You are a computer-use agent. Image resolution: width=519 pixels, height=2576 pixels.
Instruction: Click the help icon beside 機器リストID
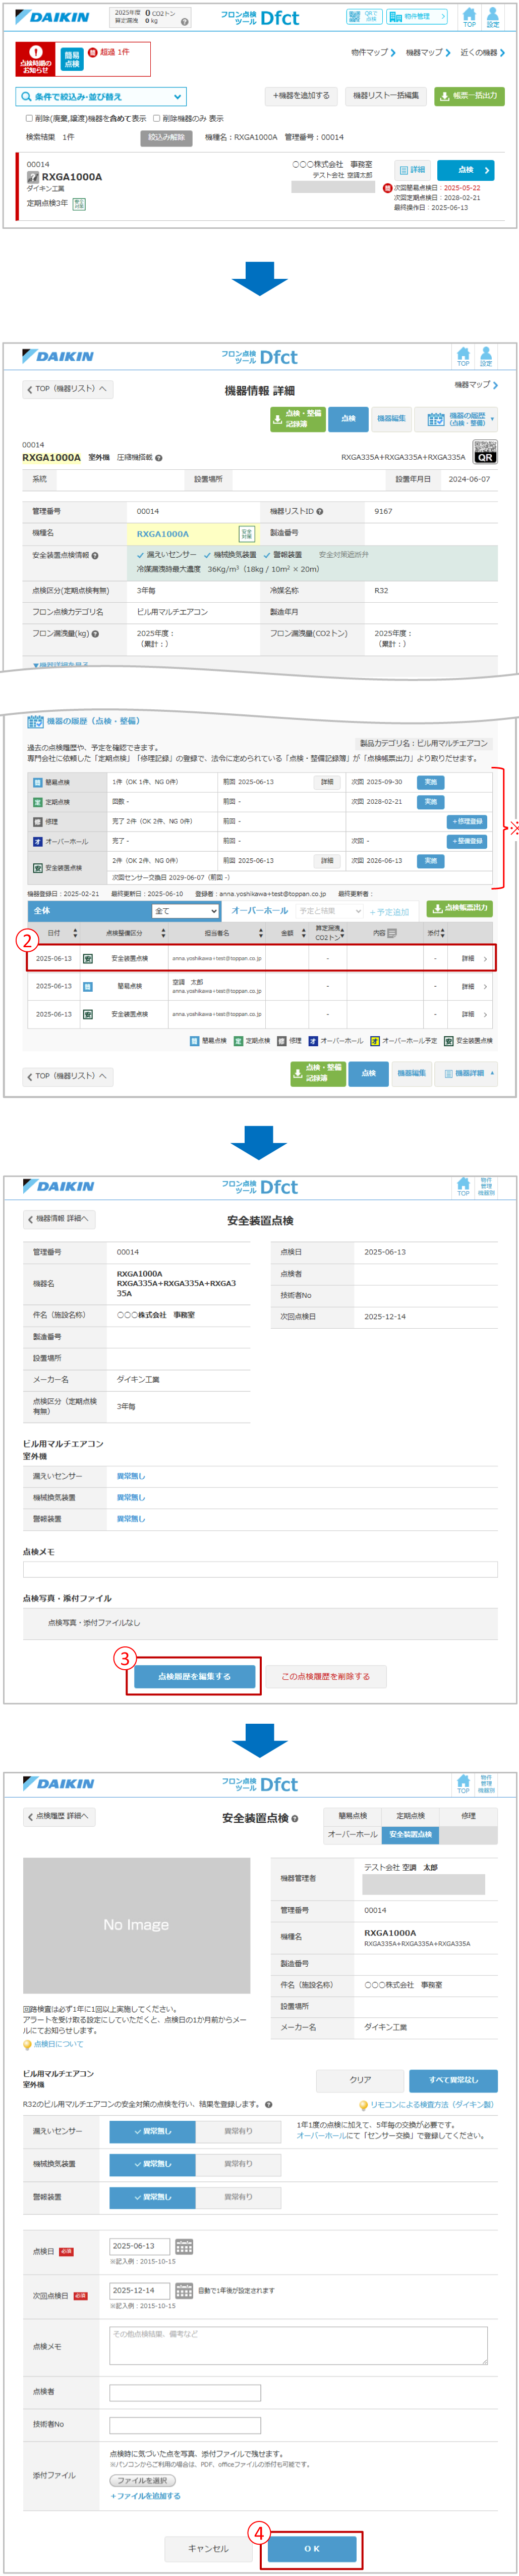(x=319, y=511)
